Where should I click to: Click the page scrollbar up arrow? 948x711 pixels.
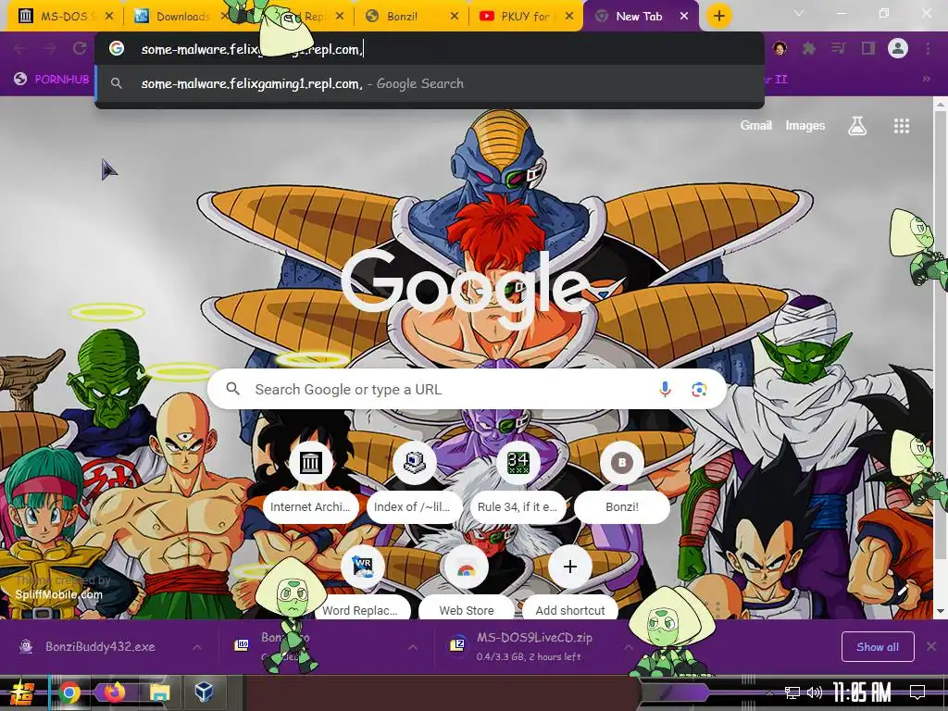click(x=941, y=104)
